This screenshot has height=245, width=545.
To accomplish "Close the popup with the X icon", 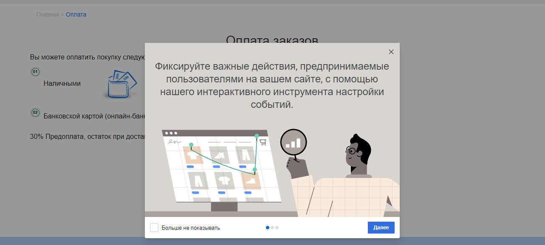I will coord(391,52).
